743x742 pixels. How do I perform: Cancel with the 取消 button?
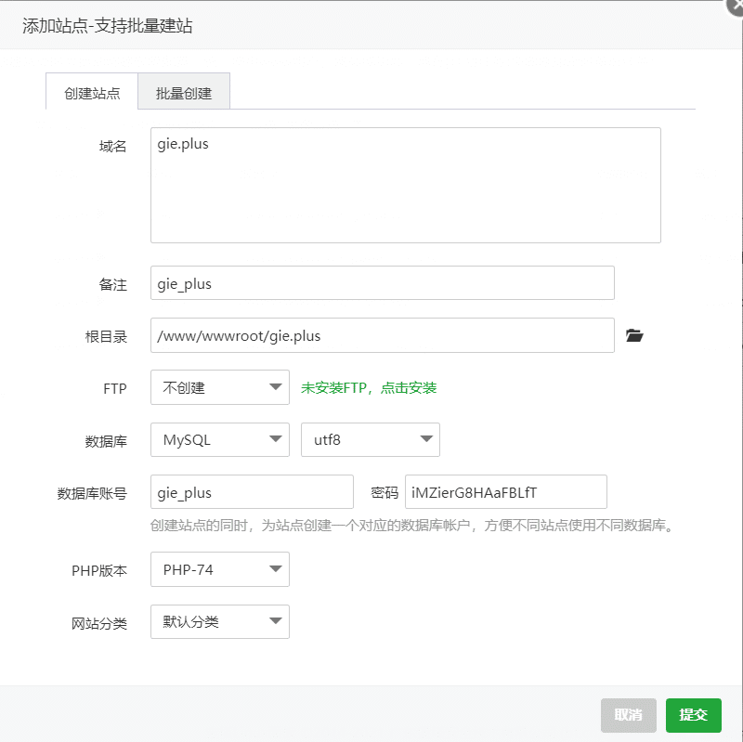[629, 715]
